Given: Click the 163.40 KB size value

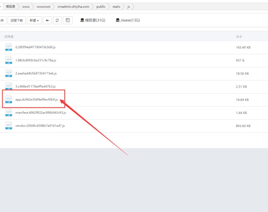Looking at the screenshot, I should (x=243, y=47).
